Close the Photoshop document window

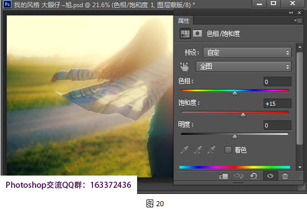(293, 3)
